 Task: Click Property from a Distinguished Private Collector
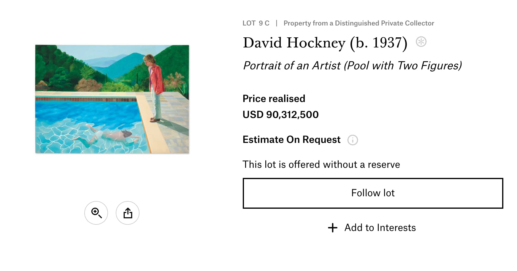pyautogui.click(x=359, y=23)
